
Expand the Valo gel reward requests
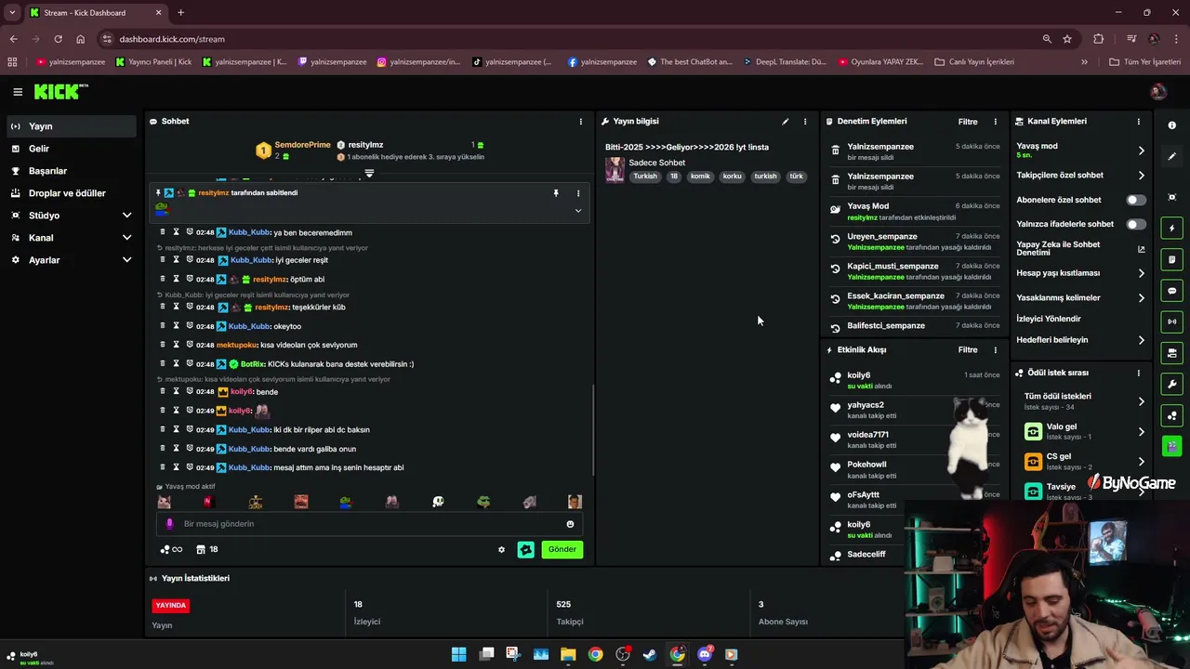[x=1142, y=432]
